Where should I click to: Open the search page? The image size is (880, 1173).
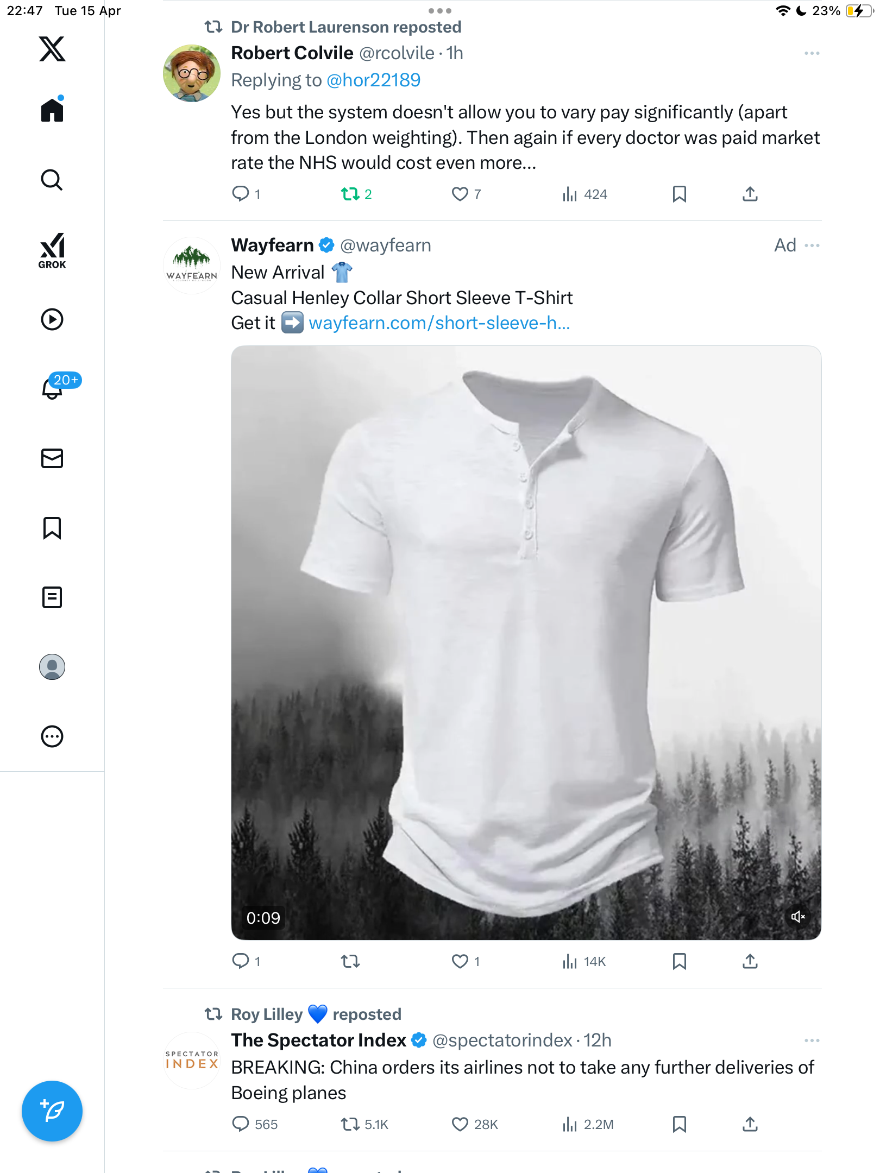pos(52,180)
